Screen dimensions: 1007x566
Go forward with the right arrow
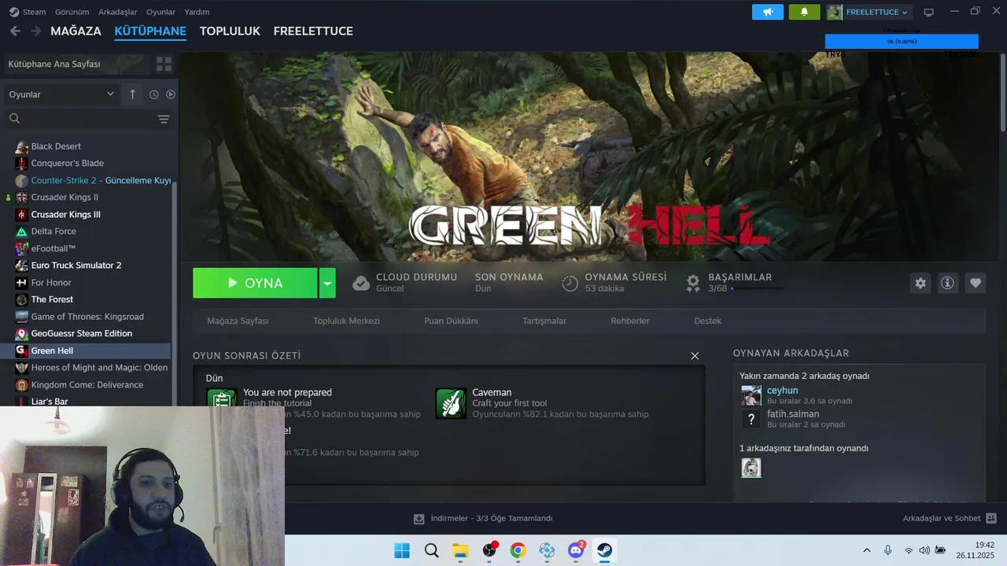(35, 31)
